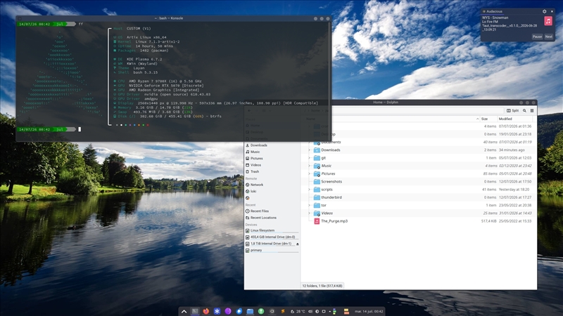Screen dimensions: 563x316
Task: Toggle Split view in Dolphin
Action: coord(513,111)
